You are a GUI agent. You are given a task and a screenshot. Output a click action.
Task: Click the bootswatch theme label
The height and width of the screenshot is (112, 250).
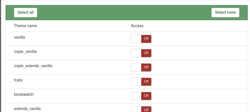[24, 94]
